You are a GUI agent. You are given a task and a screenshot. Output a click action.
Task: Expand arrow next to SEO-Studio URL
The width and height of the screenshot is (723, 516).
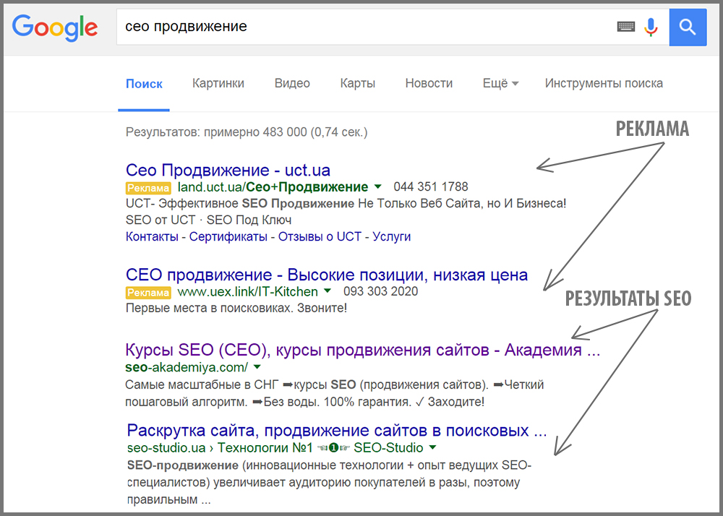(x=432, y=447)
